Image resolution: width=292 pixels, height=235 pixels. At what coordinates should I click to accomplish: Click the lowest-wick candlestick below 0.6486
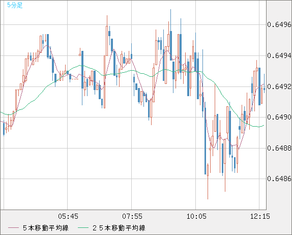(x=208, y=182)
